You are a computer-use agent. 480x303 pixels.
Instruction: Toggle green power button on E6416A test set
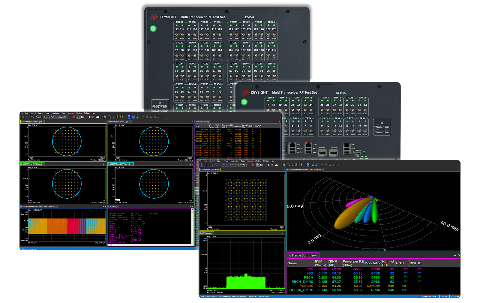click(244, 102)
